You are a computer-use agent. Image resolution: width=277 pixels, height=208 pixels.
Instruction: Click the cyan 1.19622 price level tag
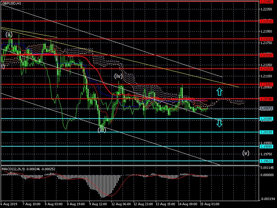[x=267, y=161]
